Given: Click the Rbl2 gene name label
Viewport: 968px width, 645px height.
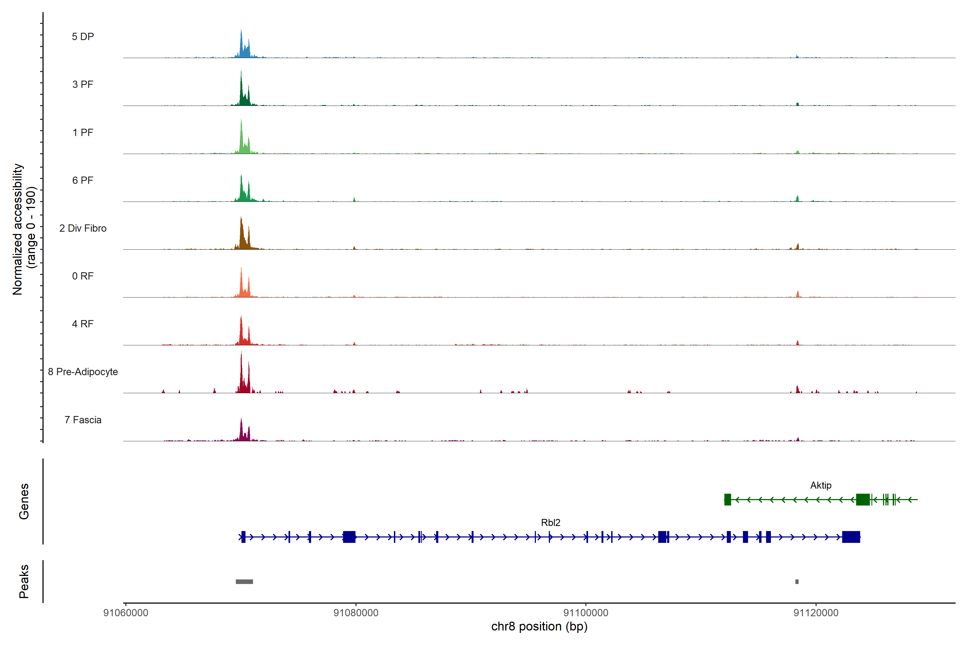Looking at the screenshot, I should 551,523.
